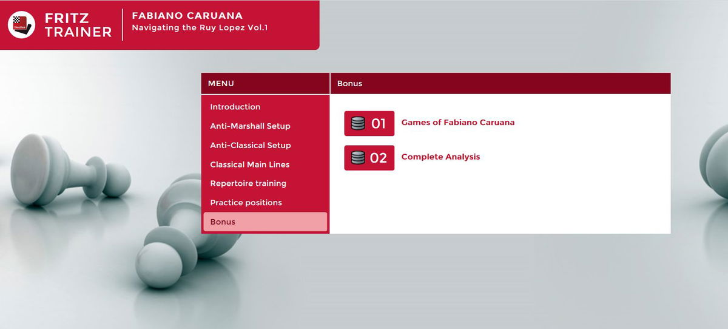The image size is (728, 329).
Task: Go to the Anti-Classical Setup chapter
Action: [250, 146]
